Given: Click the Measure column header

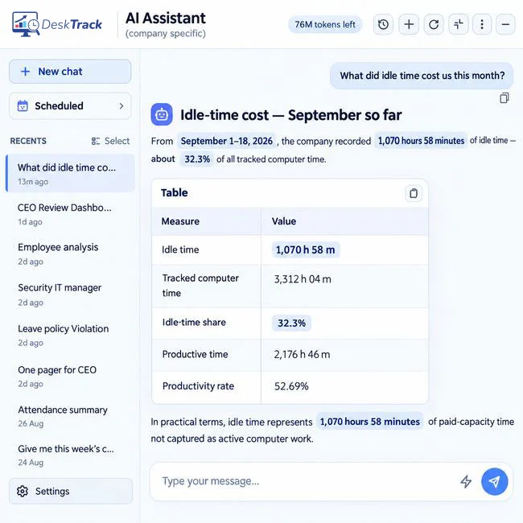Looking at the screenshot, I should pyautogui.click(x=180, y=221).
